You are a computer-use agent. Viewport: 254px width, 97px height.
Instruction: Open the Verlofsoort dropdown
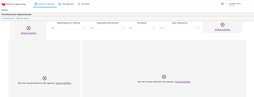click(142, 28)
